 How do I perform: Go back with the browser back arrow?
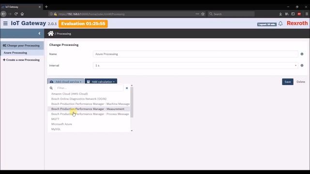[x=3, y=14]
